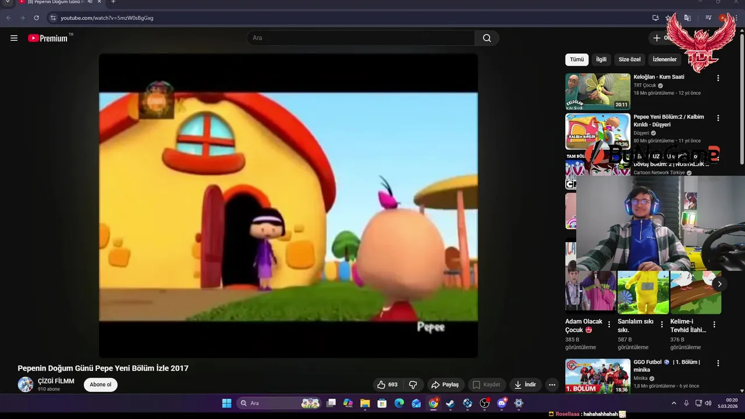This screenshot has width=745, height=419.
Task: Launch Microsoft Edge from taskbar
Action: click(x=399, y=403)
